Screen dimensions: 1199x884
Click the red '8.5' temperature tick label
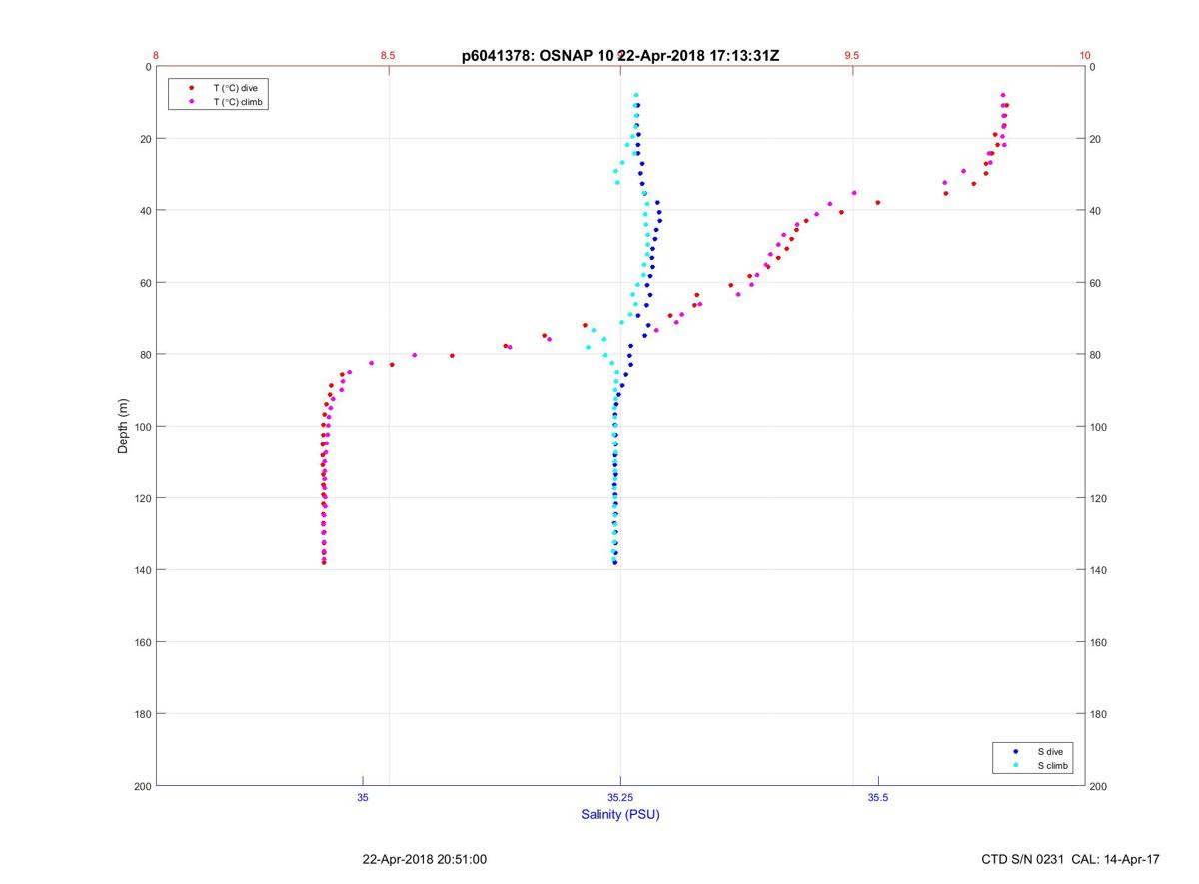pos(388,56)
